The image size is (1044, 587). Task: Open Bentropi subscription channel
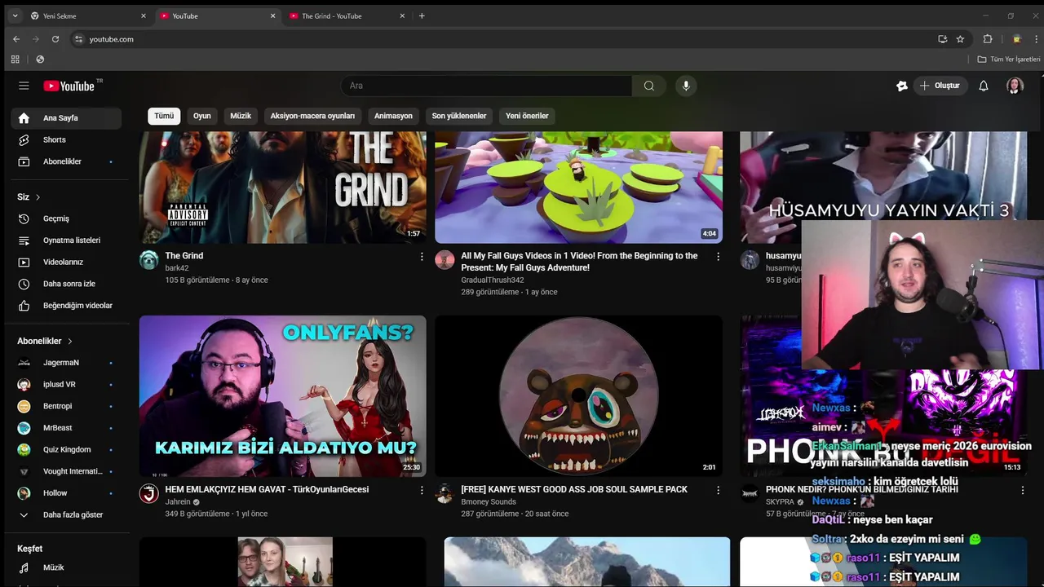(x=66, y=406)
